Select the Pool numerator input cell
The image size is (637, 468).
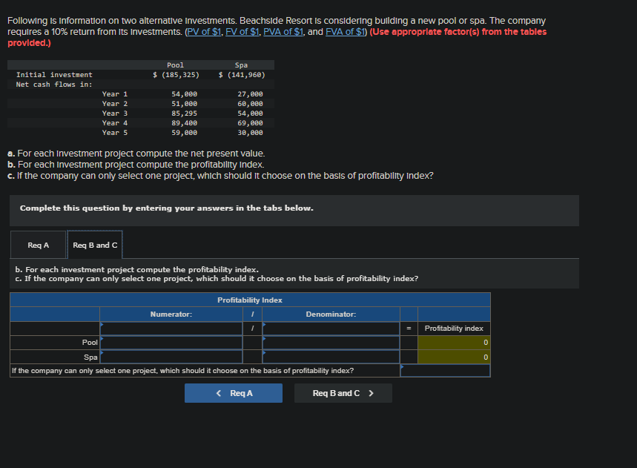click(x=171, y=343)
